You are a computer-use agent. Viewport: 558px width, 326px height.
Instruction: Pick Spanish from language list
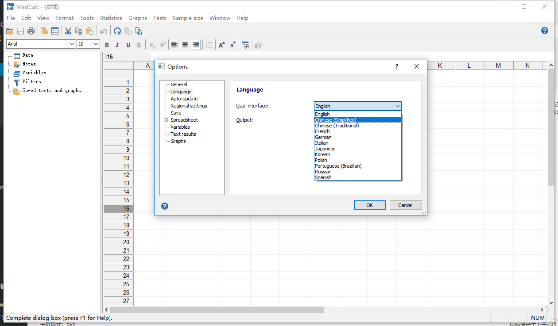pos(358,177)
